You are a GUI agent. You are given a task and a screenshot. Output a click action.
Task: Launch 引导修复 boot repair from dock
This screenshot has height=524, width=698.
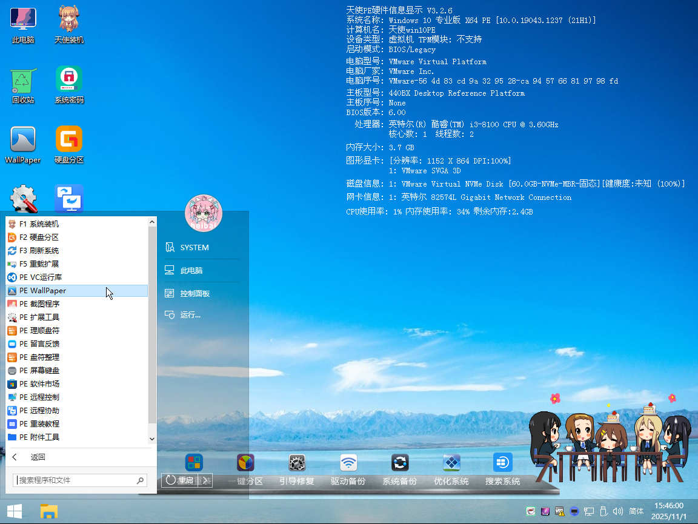click(297, 463)
